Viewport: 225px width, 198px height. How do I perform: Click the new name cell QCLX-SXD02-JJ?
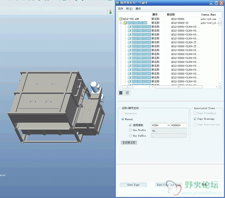pos(180,23)
